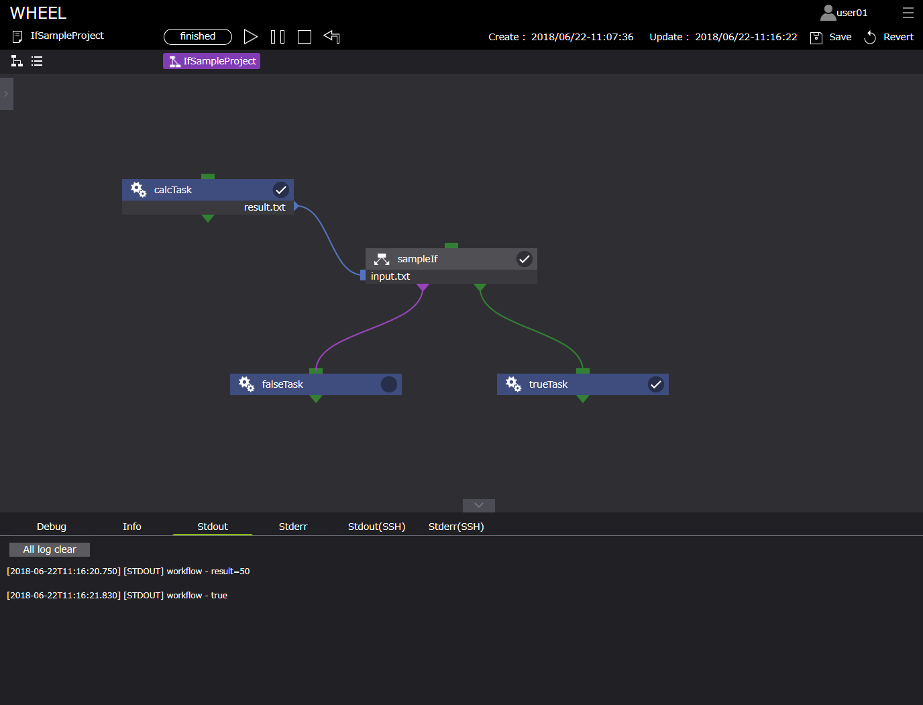This screenshot has width=923, height=705.
Task: Switch to the workflow graph view icon
Action: tap(17, 61)
